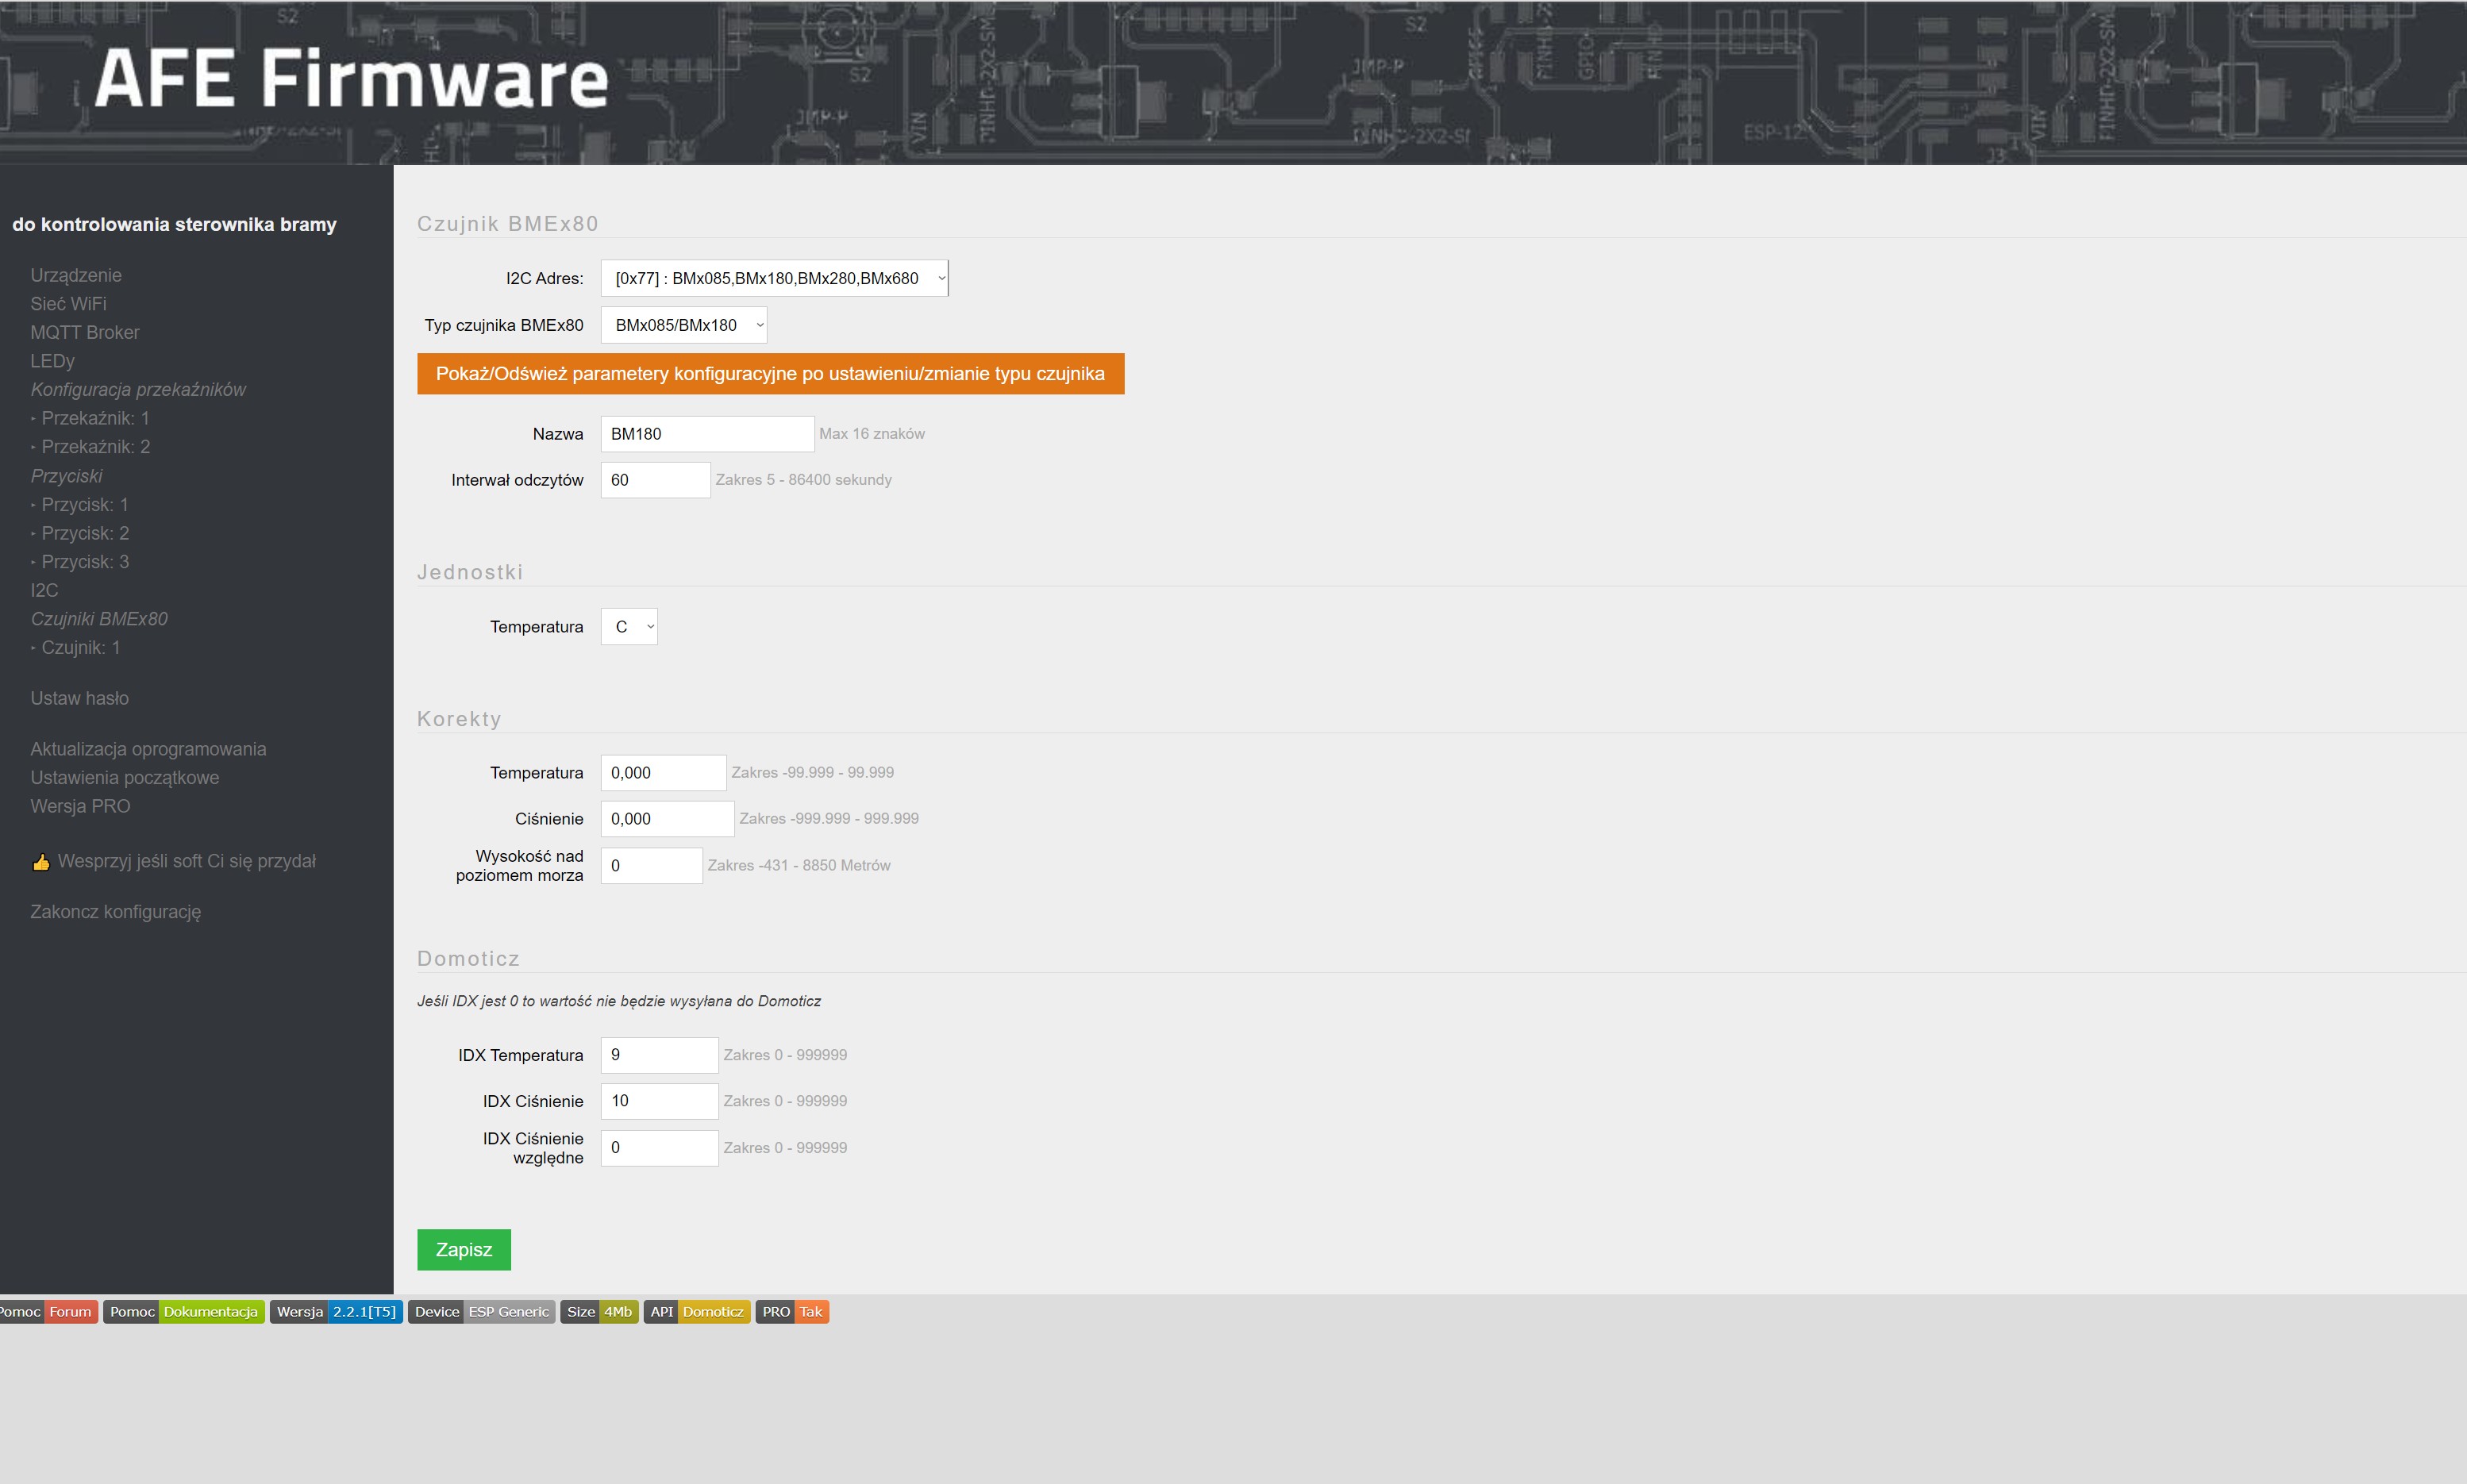Open the Typ czujnika BMEx80 dropdown

[684, 325]
